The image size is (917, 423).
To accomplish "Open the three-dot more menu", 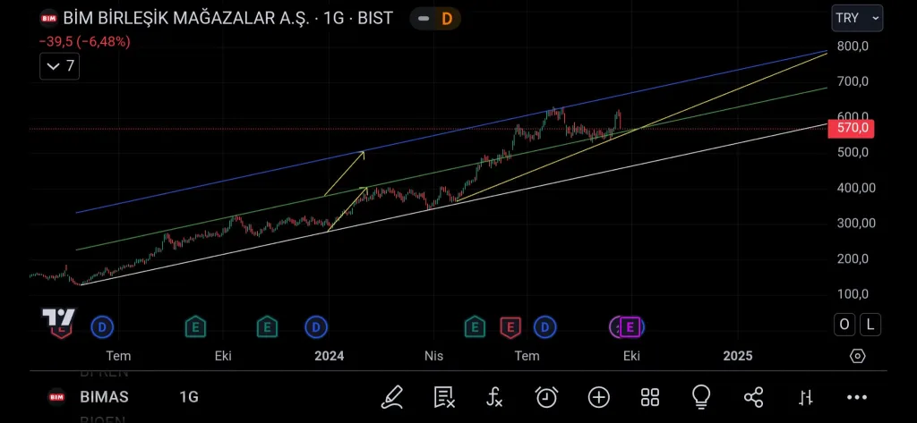I will [x=857, y=398].
